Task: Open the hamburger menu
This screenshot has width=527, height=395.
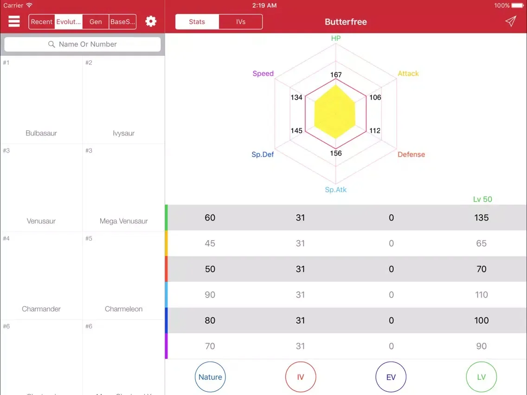Action: point(14,21)
